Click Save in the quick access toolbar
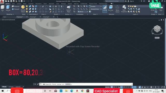The height and width of the screenshot is (93, 166). coord(11,1)
